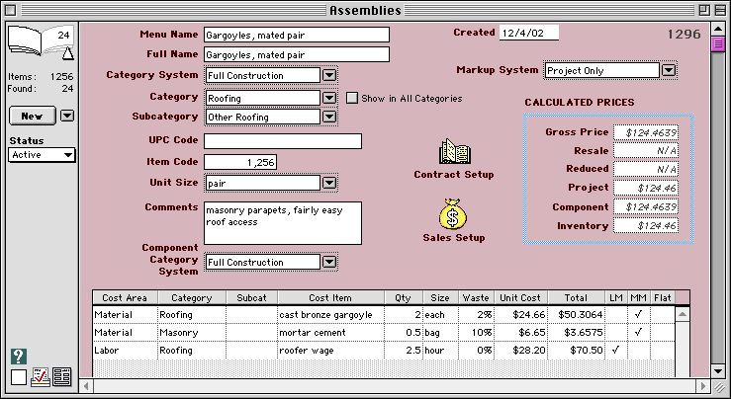Toggle LM checkmark on roofer wage row
The image size is (731, 399).
coord(616,350)
